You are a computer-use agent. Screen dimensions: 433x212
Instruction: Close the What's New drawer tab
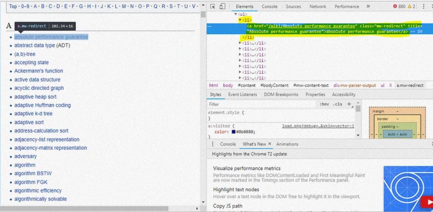click(270, 144)
